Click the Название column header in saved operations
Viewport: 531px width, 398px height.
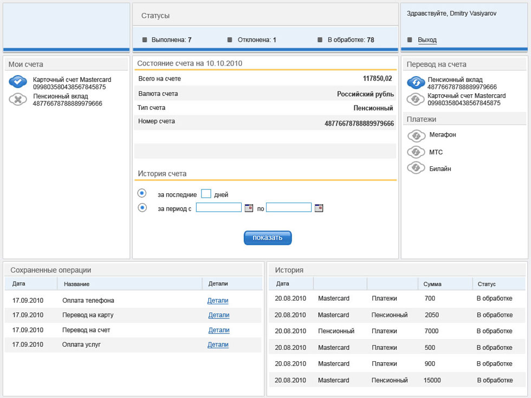click(x=76, y=284)
